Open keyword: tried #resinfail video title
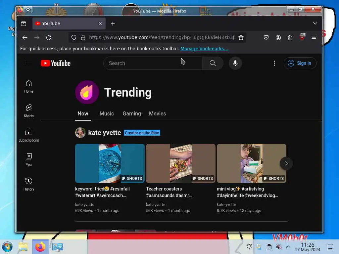This screenshot has width=339, height=254. point(103,192)
